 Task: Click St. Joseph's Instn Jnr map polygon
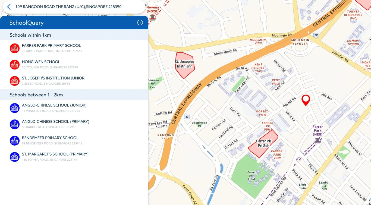point(185,65)
